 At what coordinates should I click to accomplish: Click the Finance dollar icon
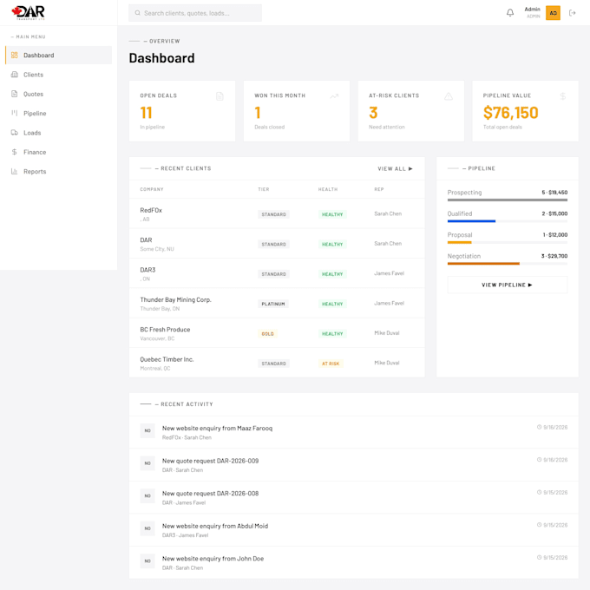click(14, 152)
